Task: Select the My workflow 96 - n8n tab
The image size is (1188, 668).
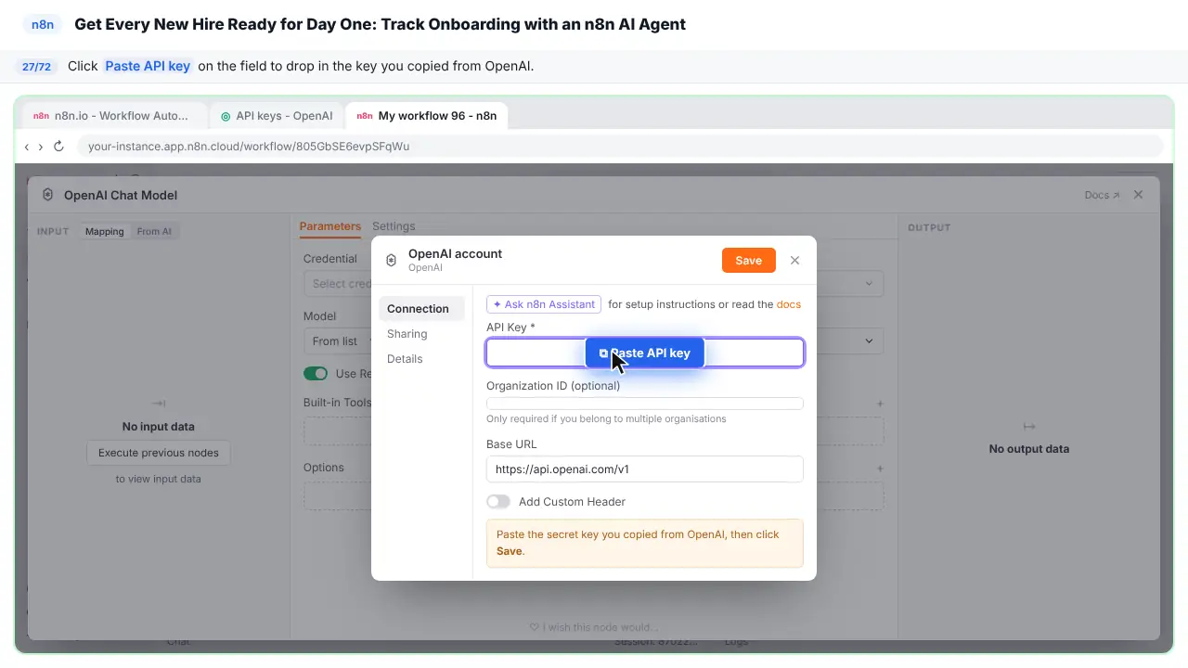Action: point(427,116)
